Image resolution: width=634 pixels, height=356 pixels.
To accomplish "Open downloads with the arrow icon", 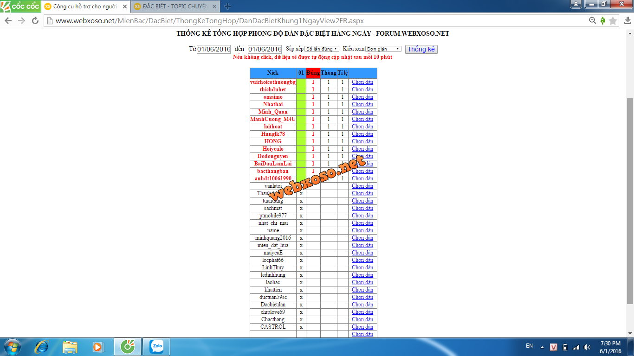I will (628, 20).
